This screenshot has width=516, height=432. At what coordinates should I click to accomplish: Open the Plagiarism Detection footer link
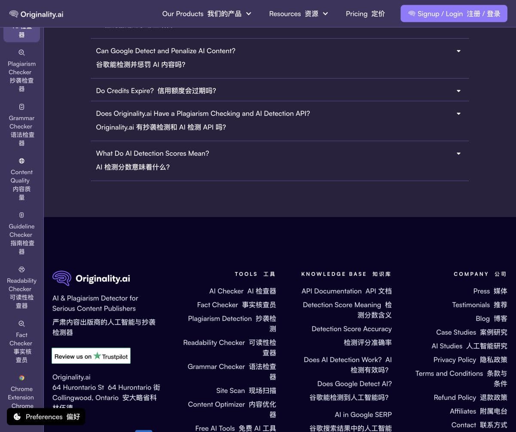(x=232, y=323)
